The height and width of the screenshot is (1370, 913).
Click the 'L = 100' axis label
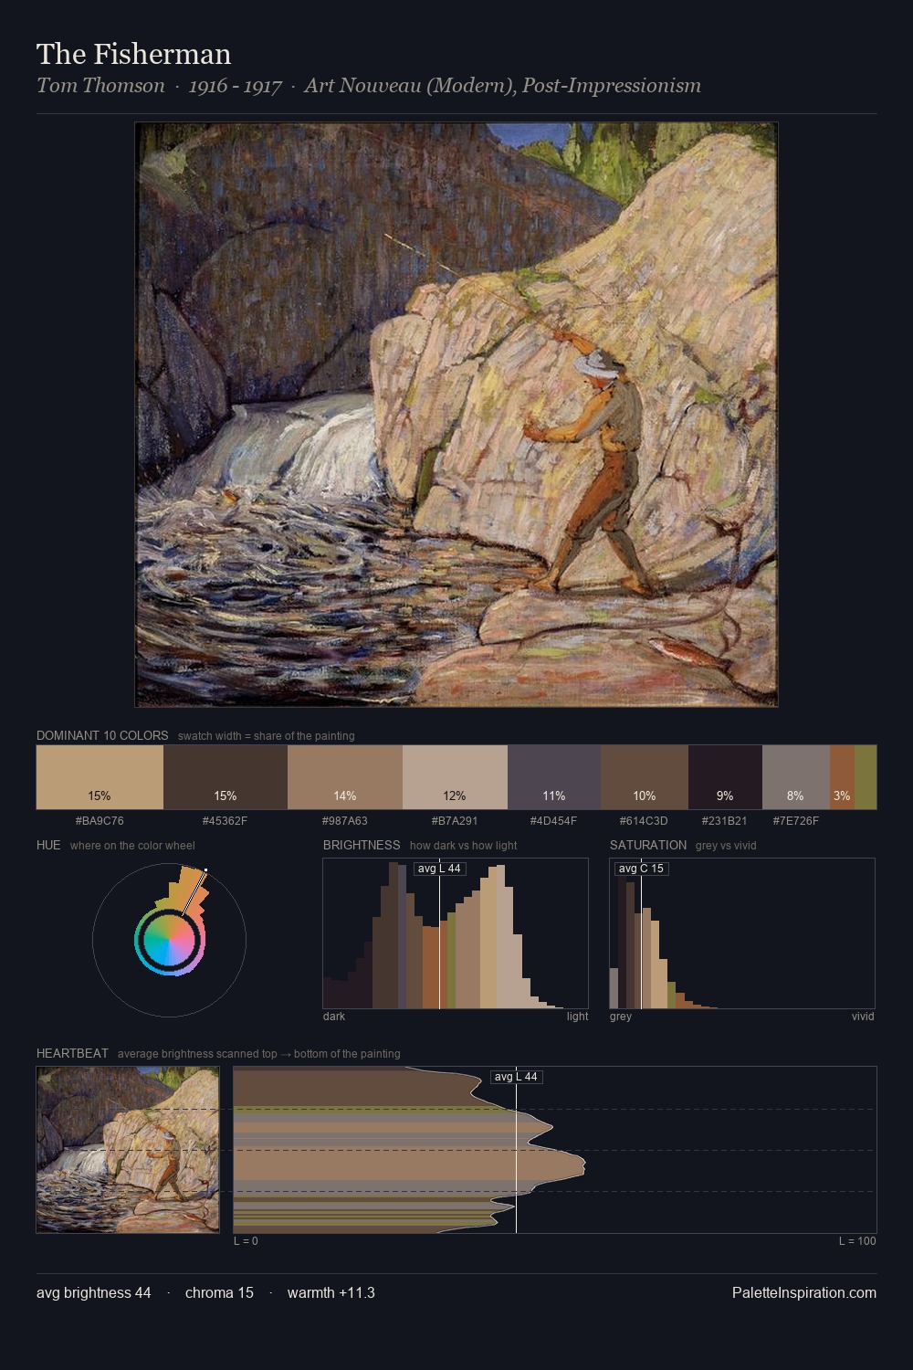pyautogui.click(x=857, y=1241)
